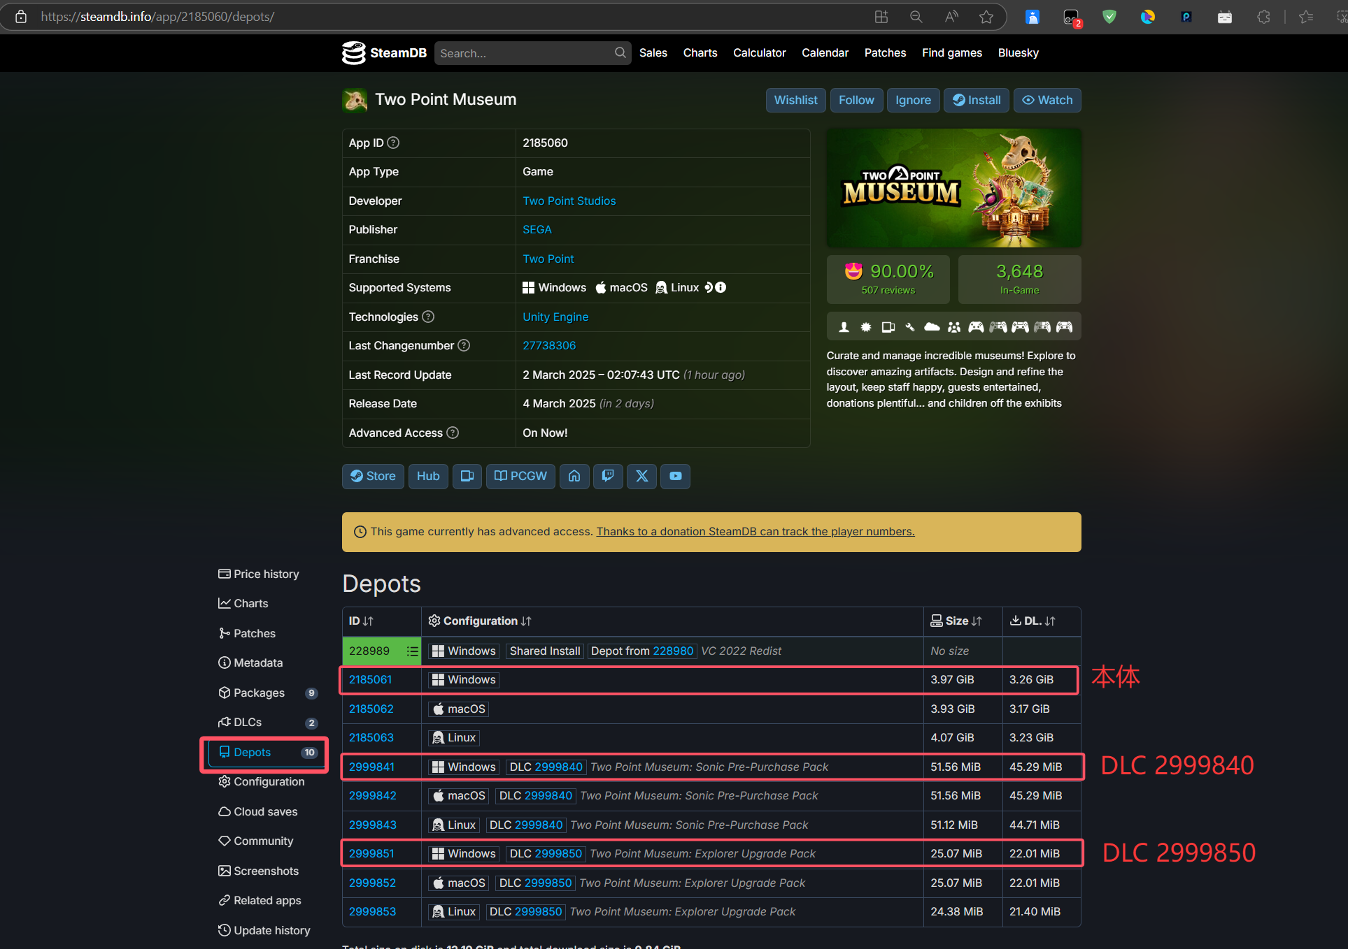The width and height of the screenshot is (1348, 949).
Task: Open the Bluesky menu item
Action: tap(1018, 53)
